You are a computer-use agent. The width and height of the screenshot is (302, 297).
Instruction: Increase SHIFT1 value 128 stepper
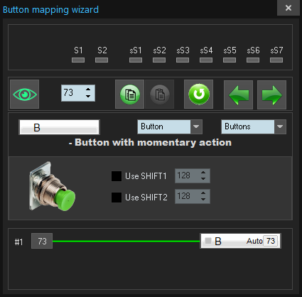pos(203,173)
